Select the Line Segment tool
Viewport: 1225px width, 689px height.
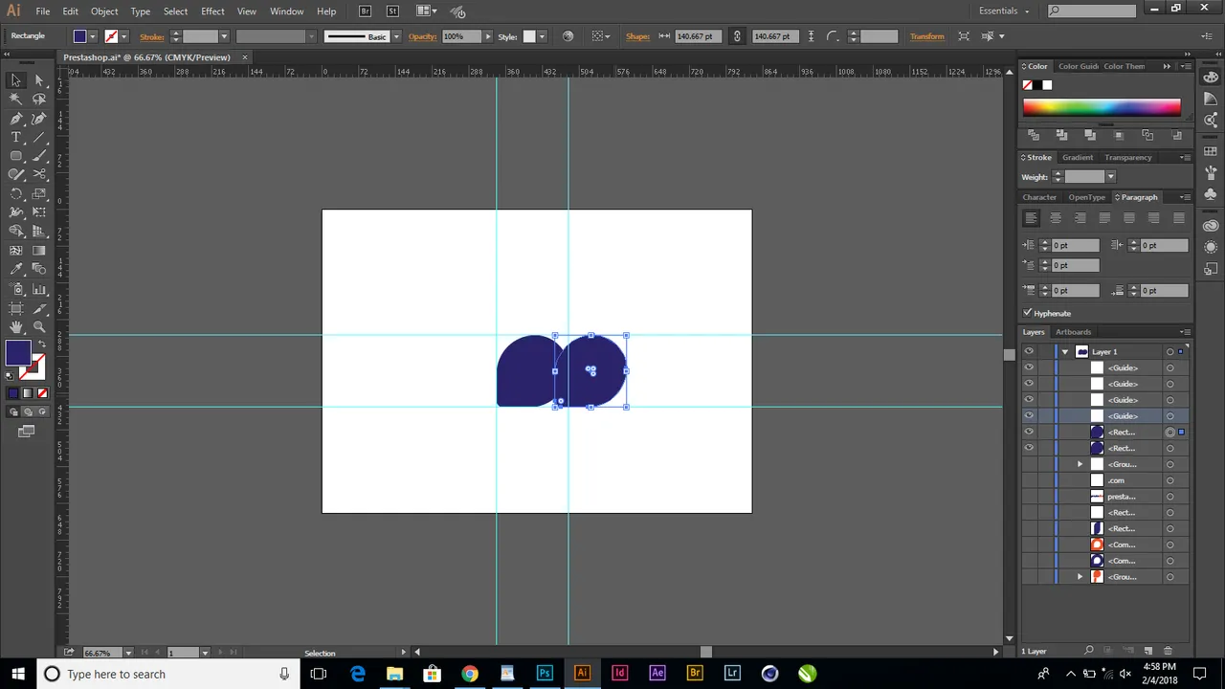39,137
